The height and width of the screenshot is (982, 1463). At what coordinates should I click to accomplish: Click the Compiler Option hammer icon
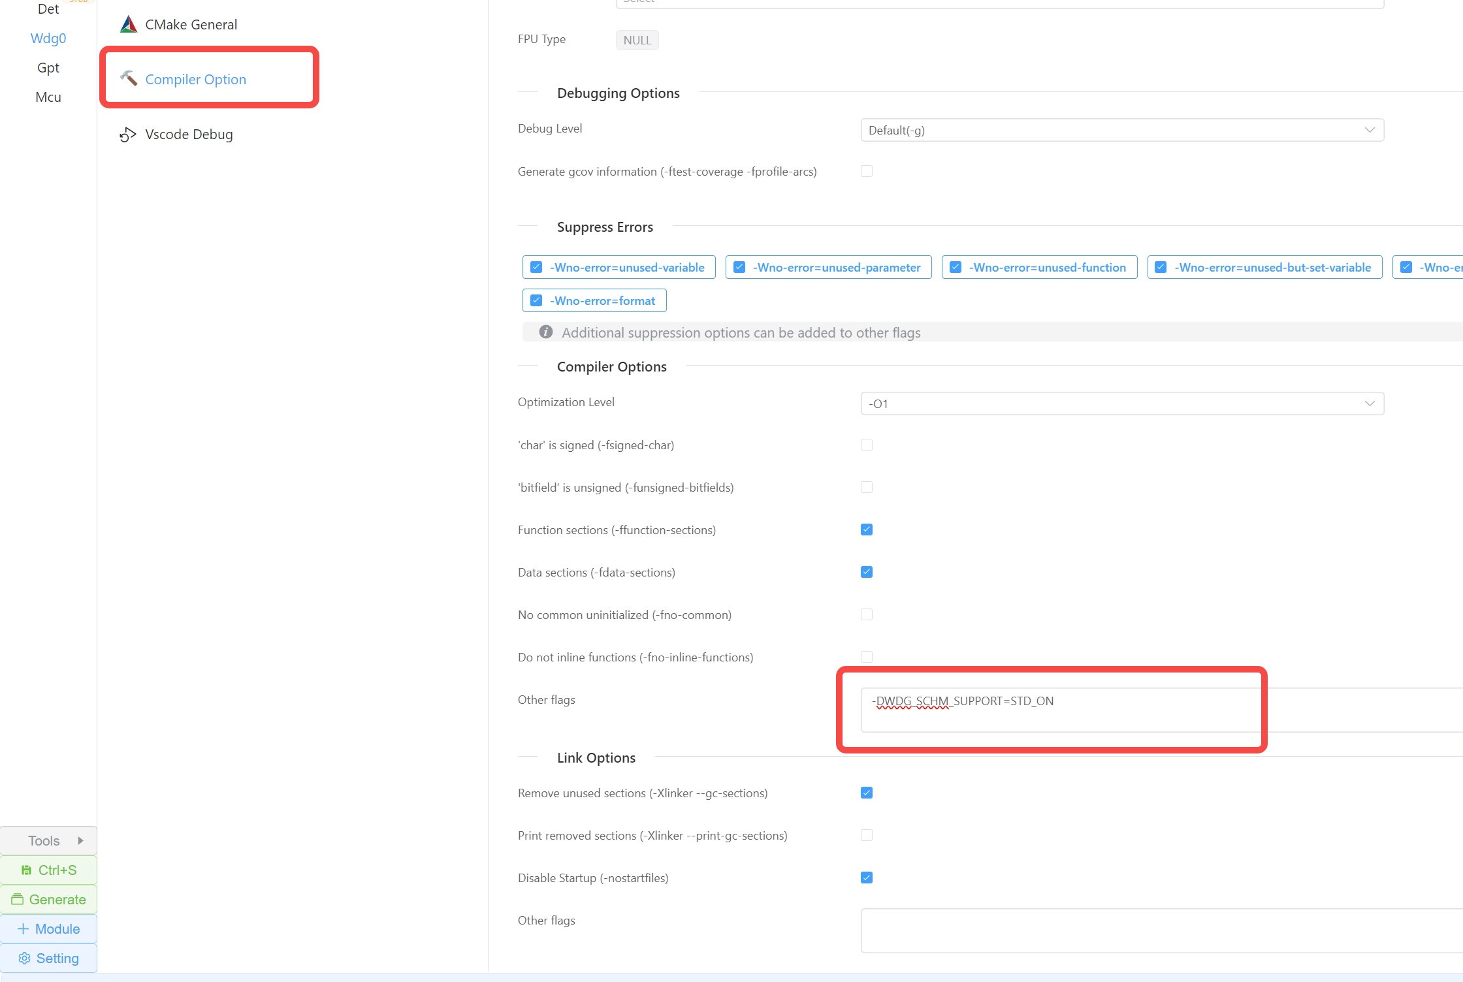pyautogui.click(x=129, y=78)
